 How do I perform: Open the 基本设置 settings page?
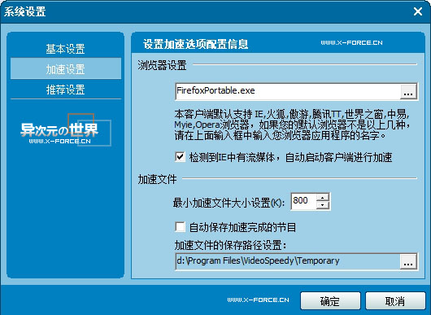pyautogui.click(x=65, y=49)
